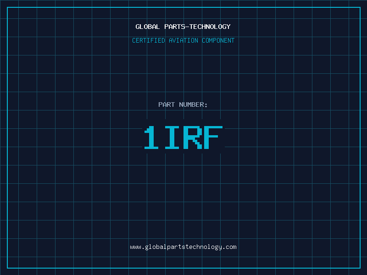
Task: Select the GLOBAL PARTS-TECHNOLOGY header title
Action: coord(183,27)
